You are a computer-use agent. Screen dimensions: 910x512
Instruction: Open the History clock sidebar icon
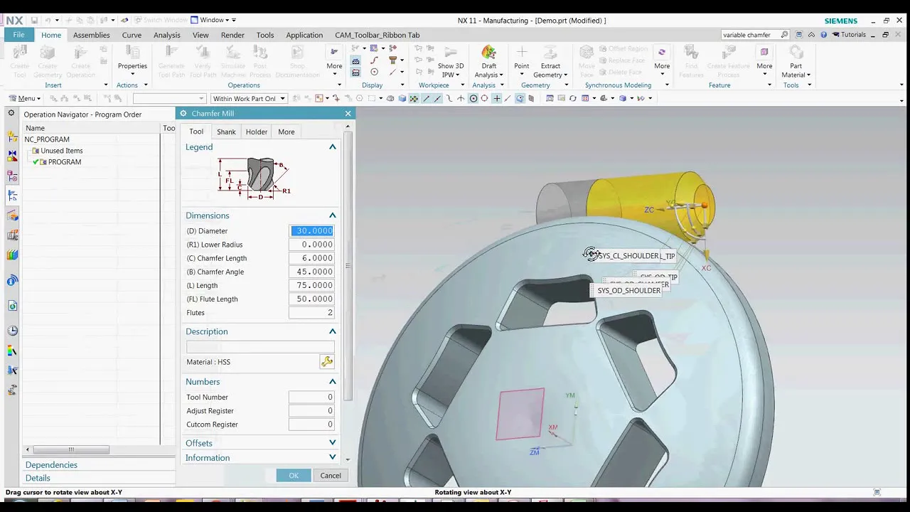(x=12, y=331)
